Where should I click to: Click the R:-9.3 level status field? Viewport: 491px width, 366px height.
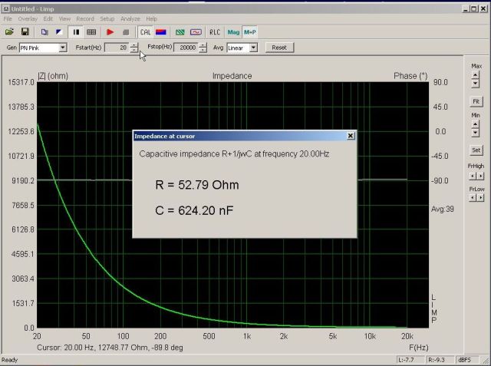pyautogui.click(x=440, y=360)
